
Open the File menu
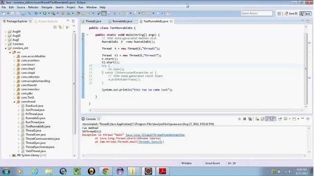(x=3, y=7)
